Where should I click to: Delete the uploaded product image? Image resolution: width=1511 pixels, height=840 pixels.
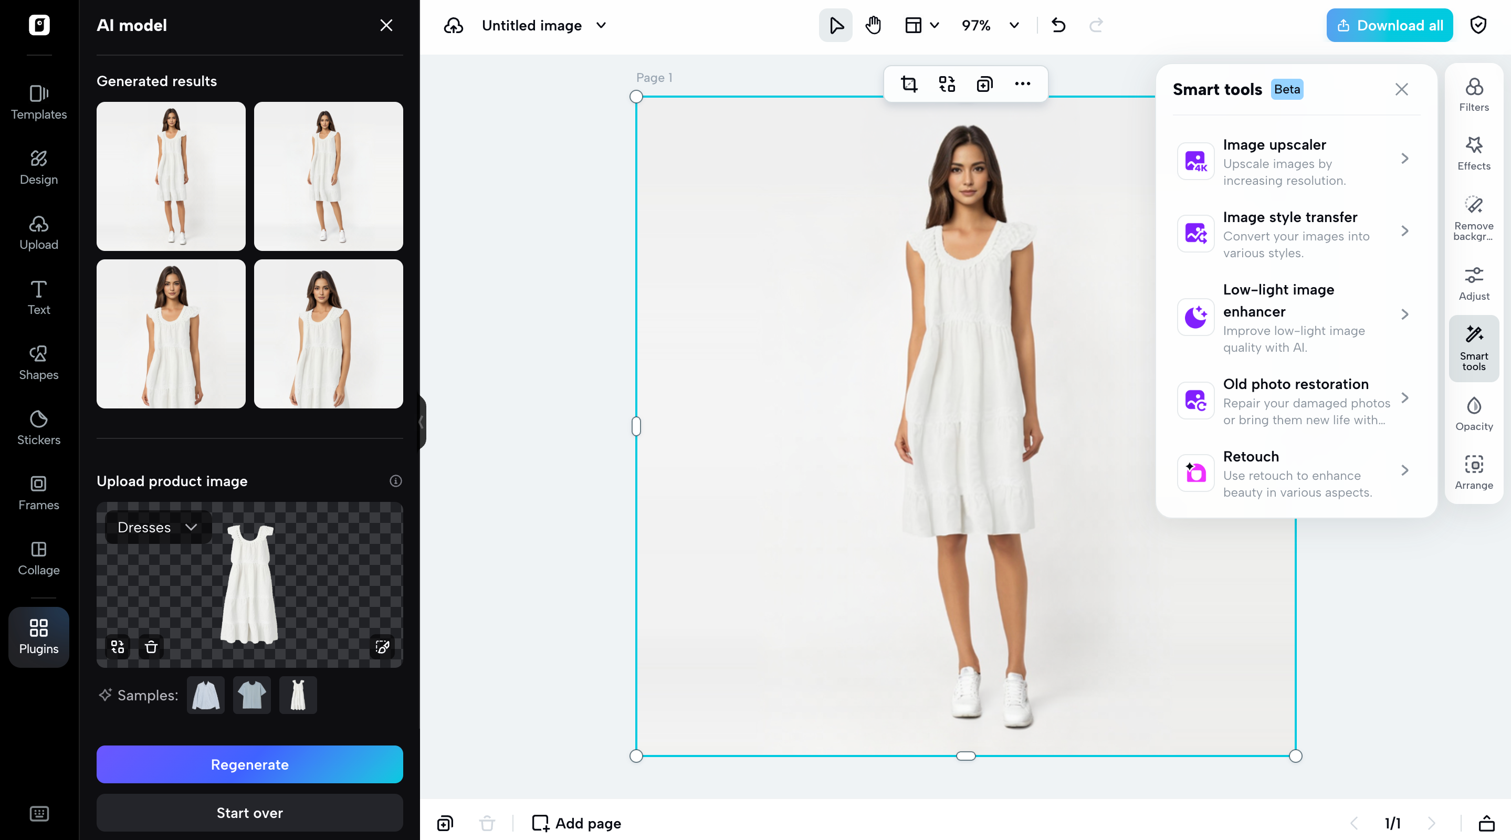151,647
